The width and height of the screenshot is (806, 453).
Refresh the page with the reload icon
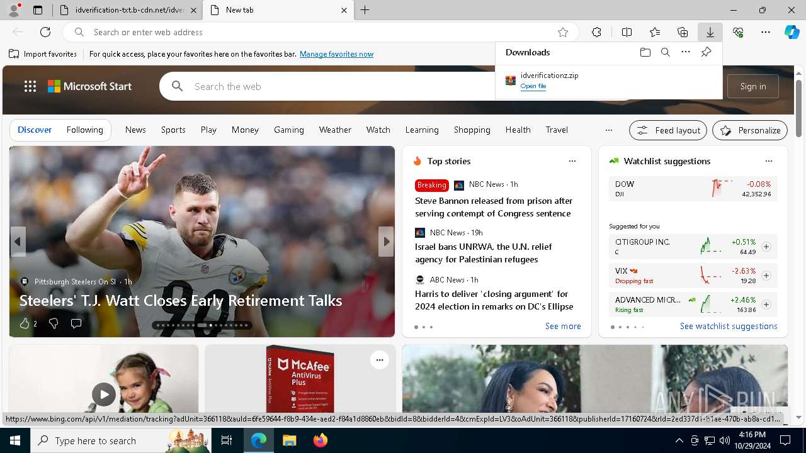pos(45,32)
